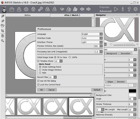Zoom out with Navigator minus icon
Viewport: 140px width, 119px height.
tap(111, 44)
